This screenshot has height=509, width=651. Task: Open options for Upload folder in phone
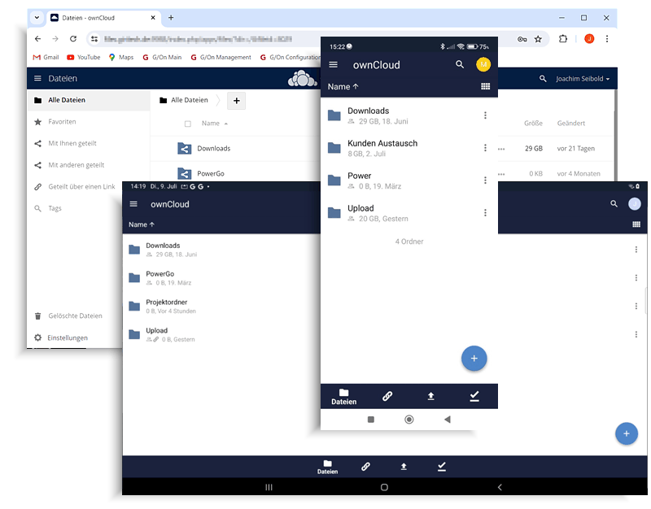485,213
